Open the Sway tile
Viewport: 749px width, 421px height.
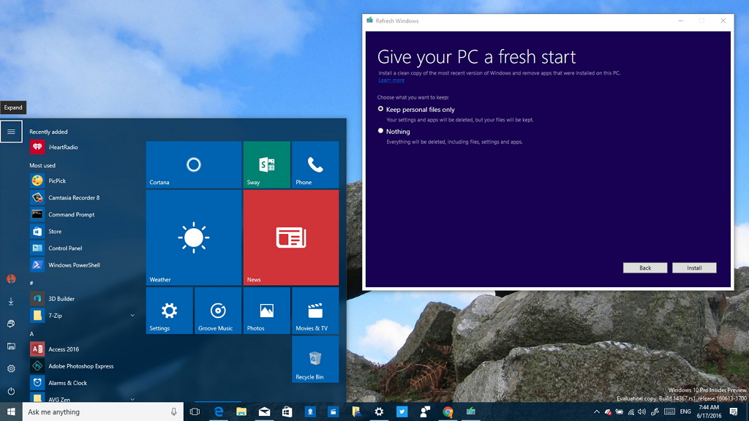(266, 164)
